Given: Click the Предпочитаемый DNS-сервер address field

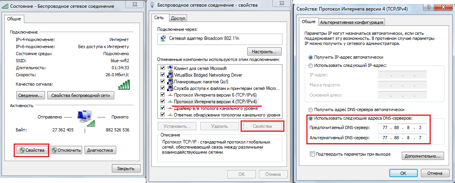Looking at the screenshot, I should point(403,127).
